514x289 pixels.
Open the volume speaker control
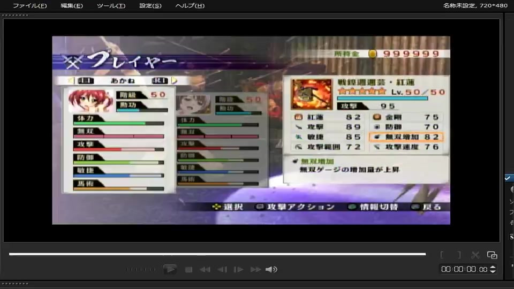point(271,269)
